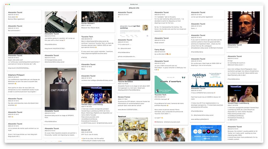268x149 pixels.
Task: Click the 'Bonnes fêtes également' post text
Action: tap(16, 19)
